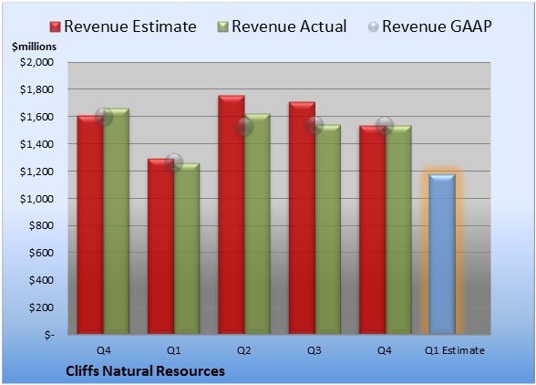Screen dimensions: 536x385
Task: Click the red Revenue Estimate legend marker
Action: tap(55, 27)
